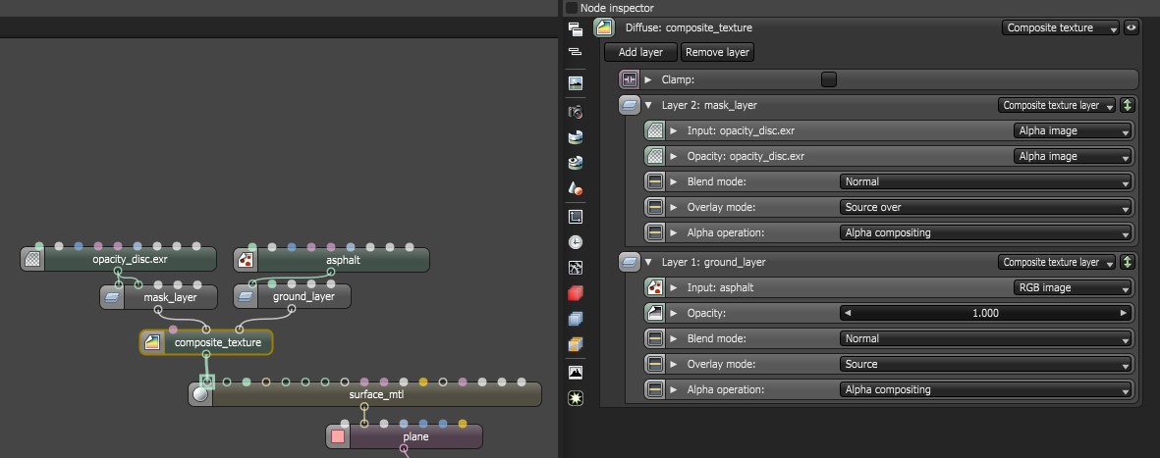
Task: Open Alpha image dropdown on Opacity: opacity_disc.exr
Action: coord(1073,156)
